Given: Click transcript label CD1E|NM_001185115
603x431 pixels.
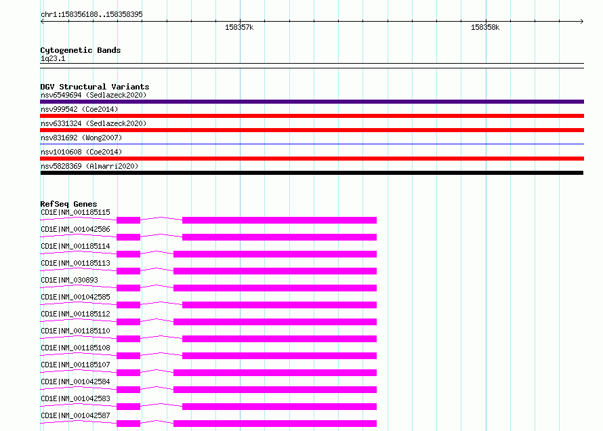Looking at the screenshot, I should point(75,212).
